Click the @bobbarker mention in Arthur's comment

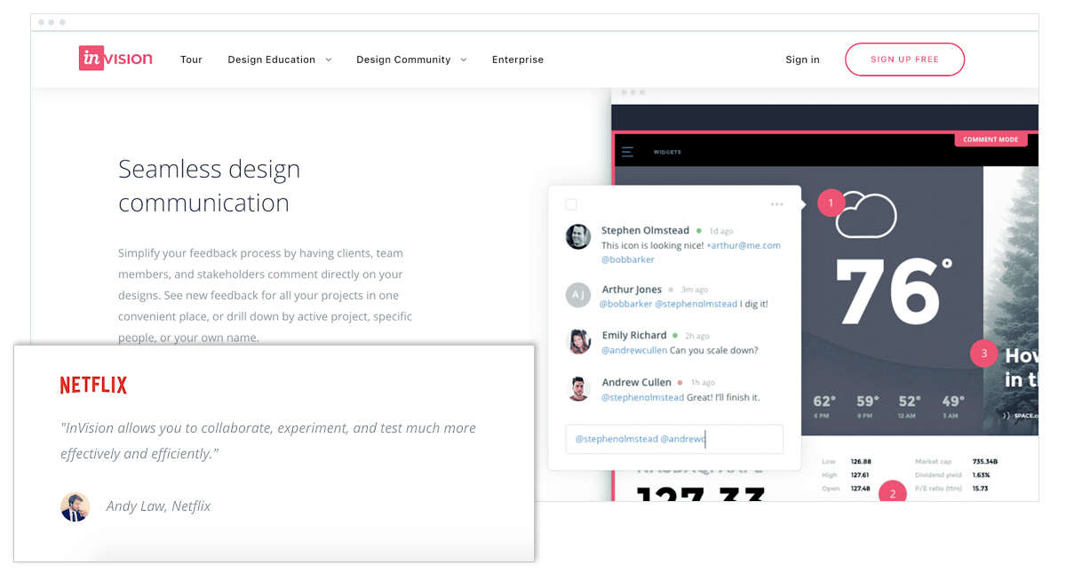(625, 304)
